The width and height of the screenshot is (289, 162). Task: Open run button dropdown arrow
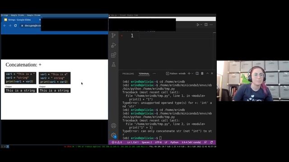201,25
